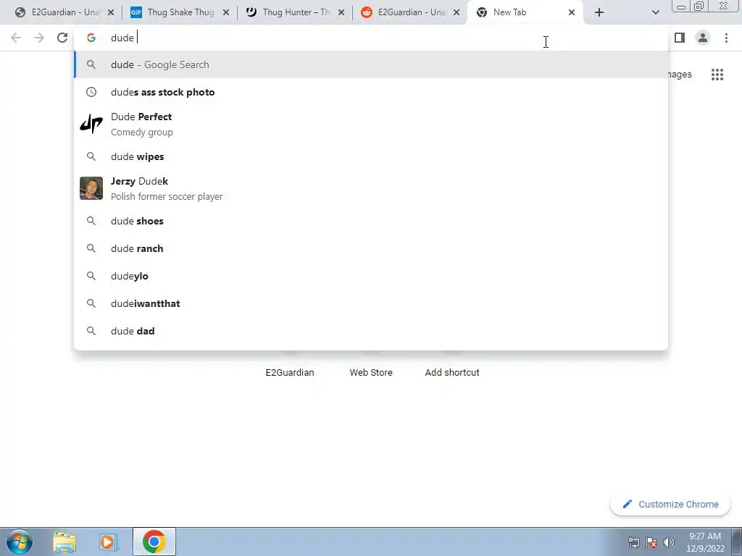Switch to the Thug Hunter tab

tap(296, 12)
